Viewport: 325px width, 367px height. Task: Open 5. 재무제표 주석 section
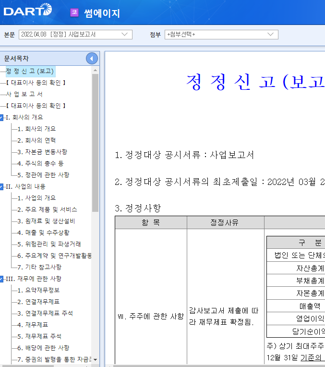click(x=39, y=336)
